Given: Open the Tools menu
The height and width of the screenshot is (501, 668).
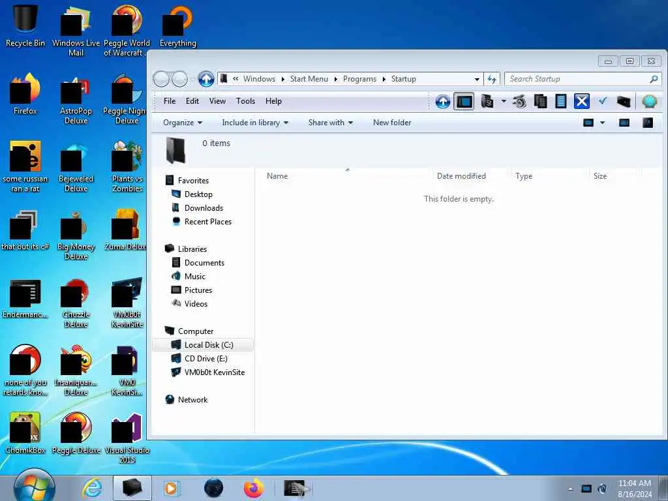Looking at the screenshot, I should point(245,101).
